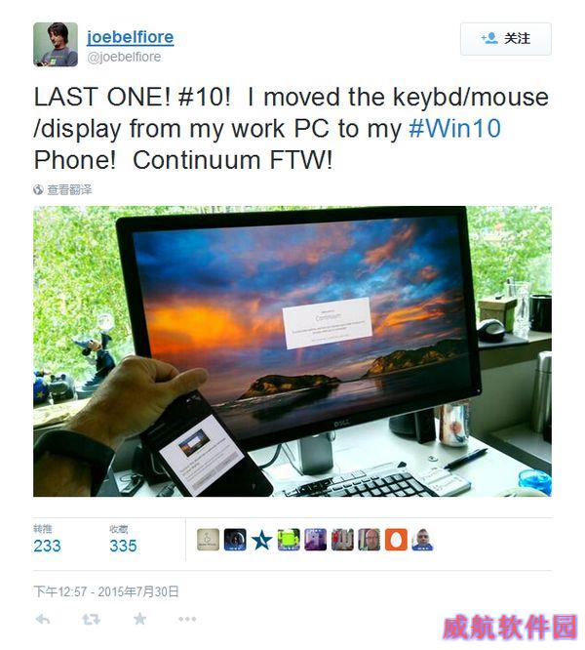This screenshot has height=650, width=585.
Task: Retweet this tweet with retweet icon
Action: click(x=91, y=620)
